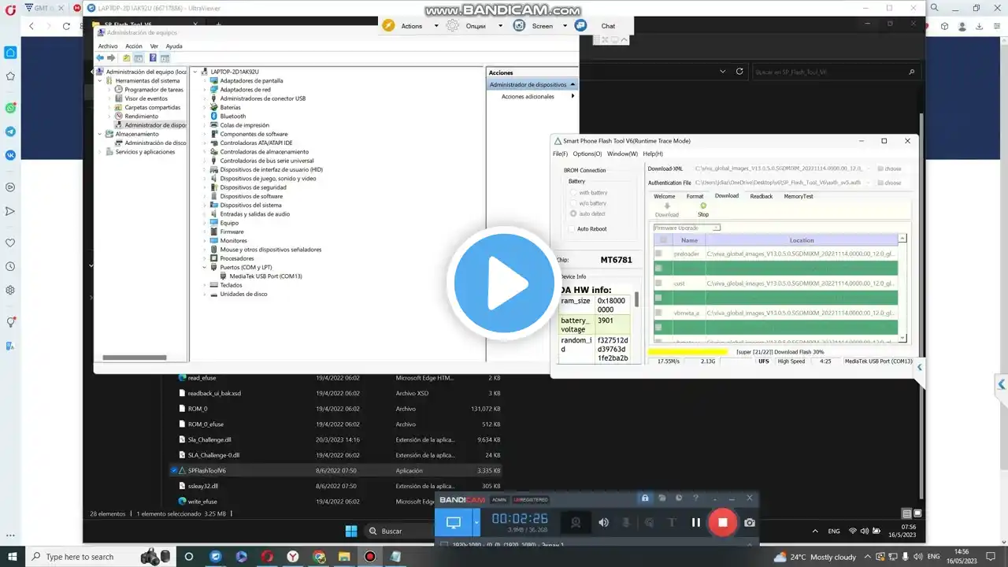
Task: Collapse Herramientas del sistema tree node
Action: click(100, 80)
